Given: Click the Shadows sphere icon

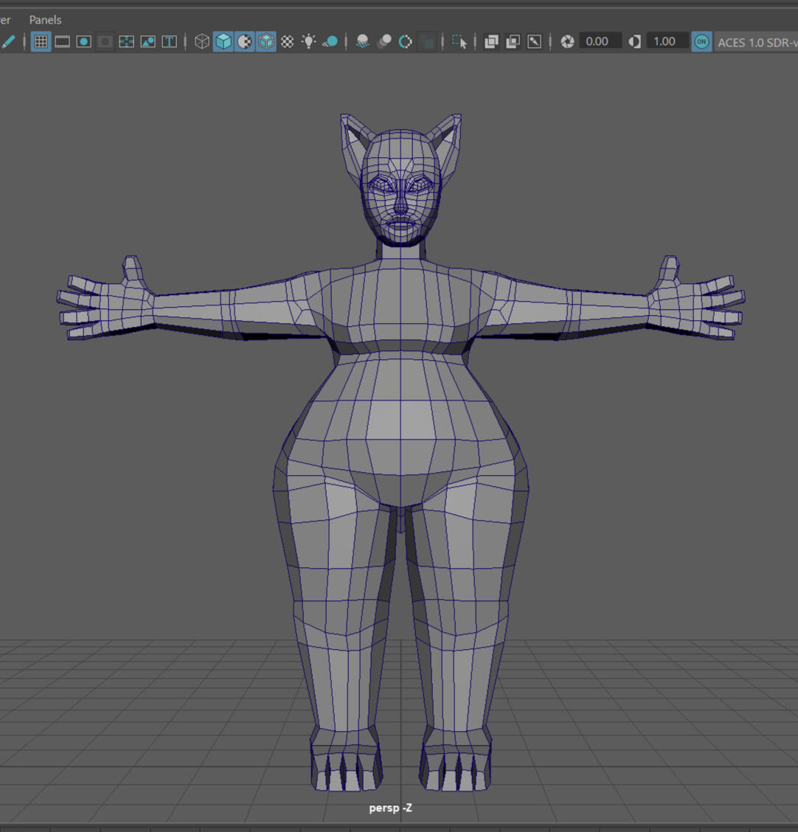Looking at the screenshot, I should [330, 41].
